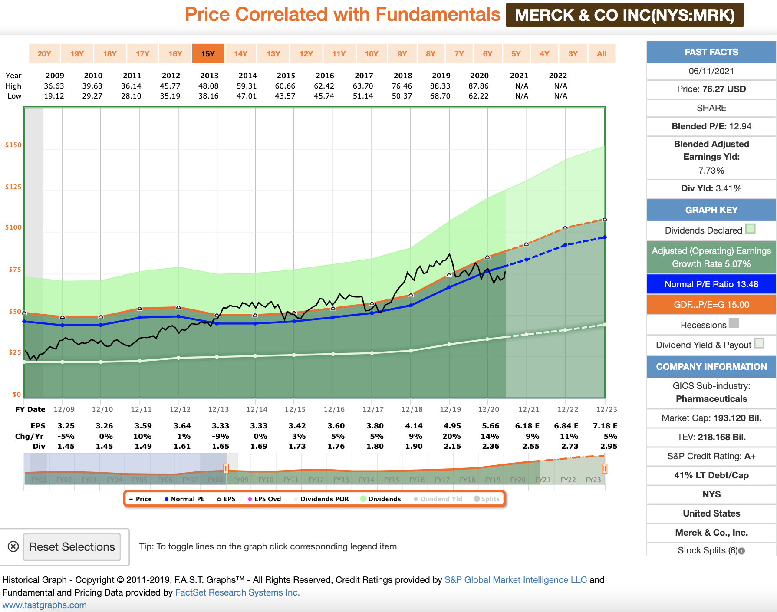Toggle the EPS legend item
777x612 pixels.
coord(226,499)
